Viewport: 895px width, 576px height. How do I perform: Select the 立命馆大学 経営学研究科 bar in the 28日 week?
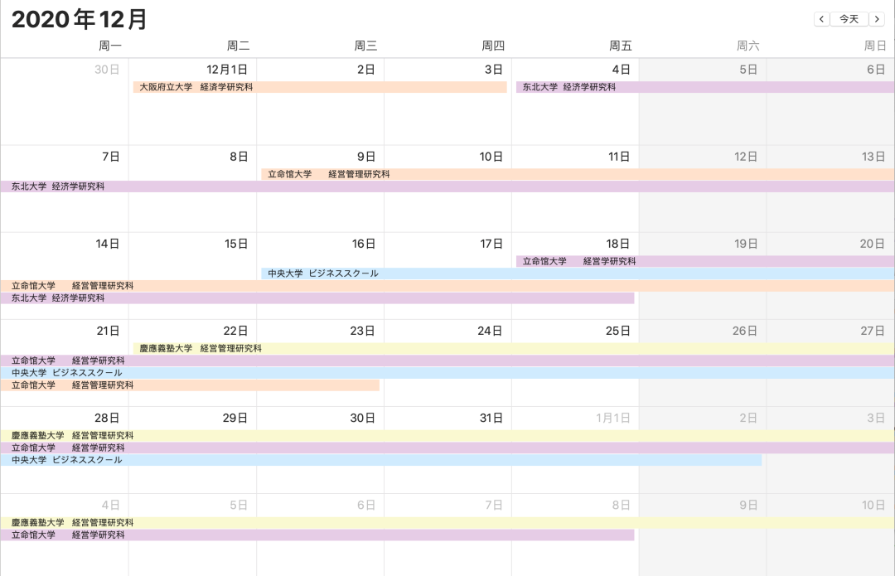click(x=447, y=448)
